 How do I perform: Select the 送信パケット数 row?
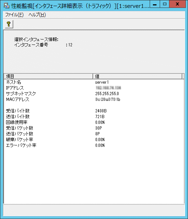pyautogui.click(x=94, y=134)
